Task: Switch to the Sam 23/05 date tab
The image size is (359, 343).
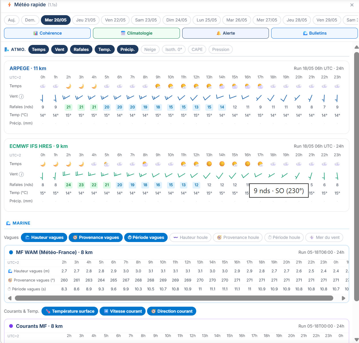Action: coord(146,20)
